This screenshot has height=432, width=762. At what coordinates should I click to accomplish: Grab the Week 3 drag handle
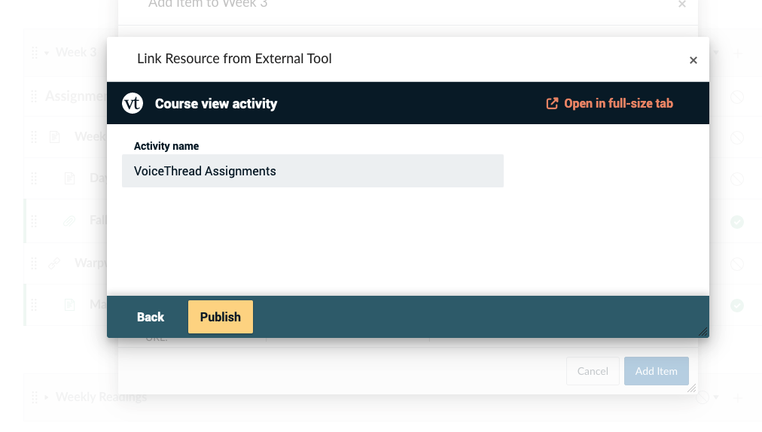pos(35,53)
